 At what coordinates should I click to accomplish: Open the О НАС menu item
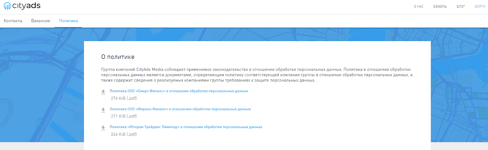coord(418,6)
